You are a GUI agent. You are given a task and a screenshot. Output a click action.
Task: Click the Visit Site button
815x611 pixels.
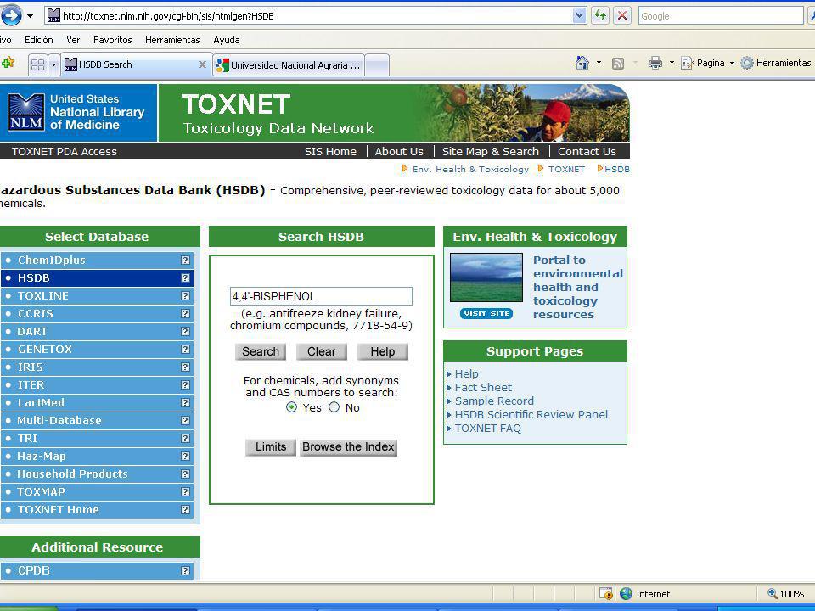[x=486, y=314]
